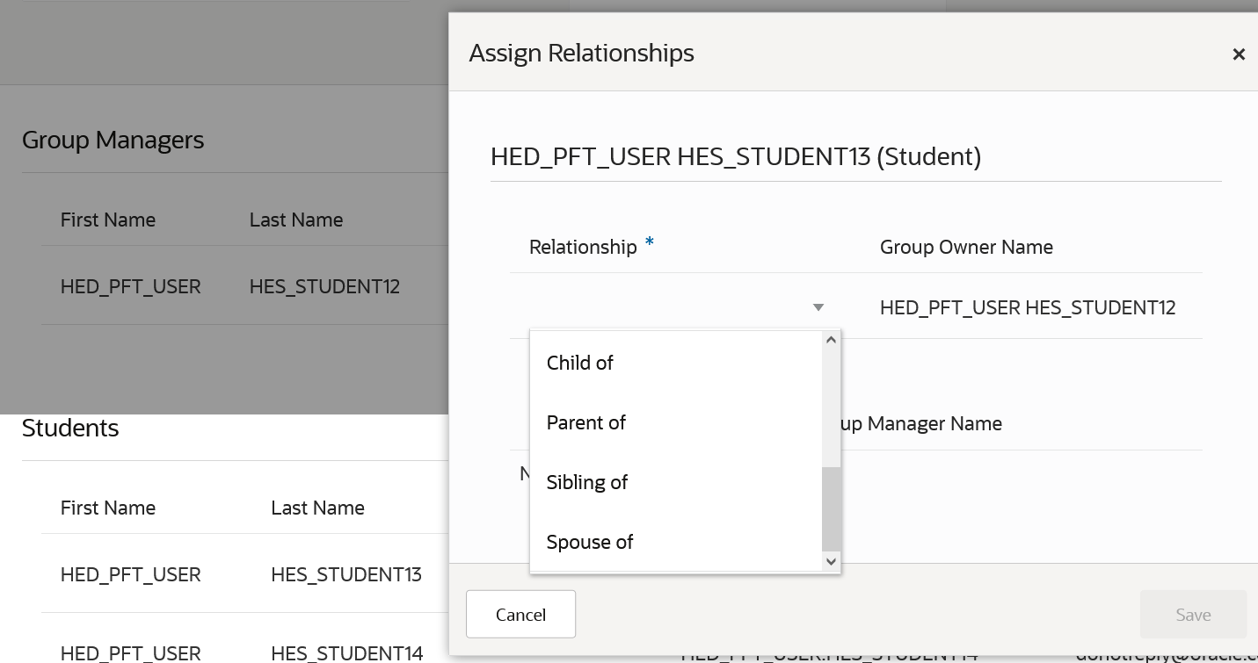This screenshot has height=663, width=1258.
Task: Click the Cancel button
Action: click(x=520, y=614)
